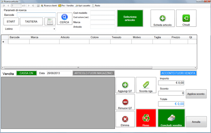Click Sconta riga sale tag button
This screenshot has height=133, width=211.
(x=146, y=85)
